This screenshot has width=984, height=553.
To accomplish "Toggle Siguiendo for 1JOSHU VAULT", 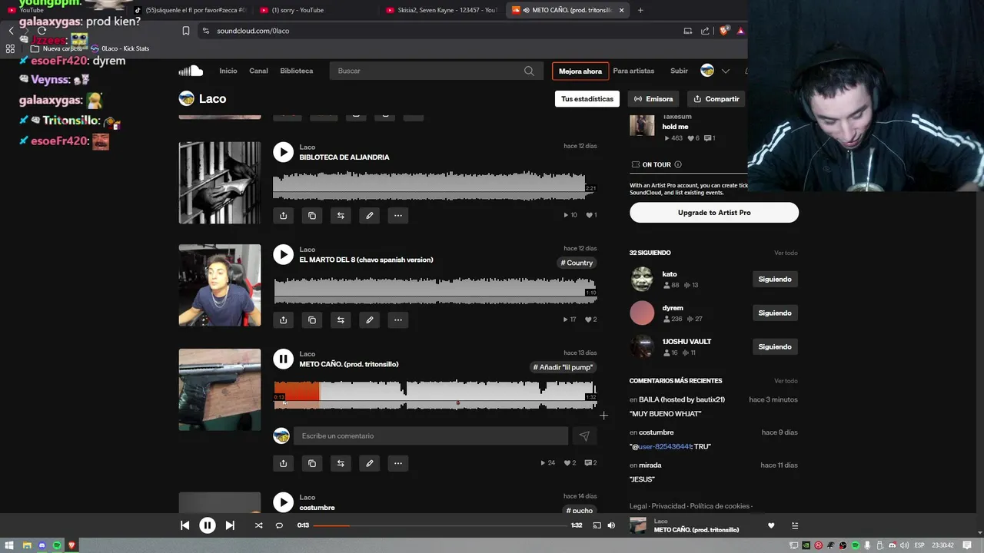I will coord(775,347).
